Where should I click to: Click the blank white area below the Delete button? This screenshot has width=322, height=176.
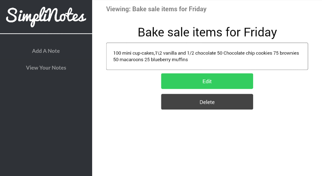point(207,143)
